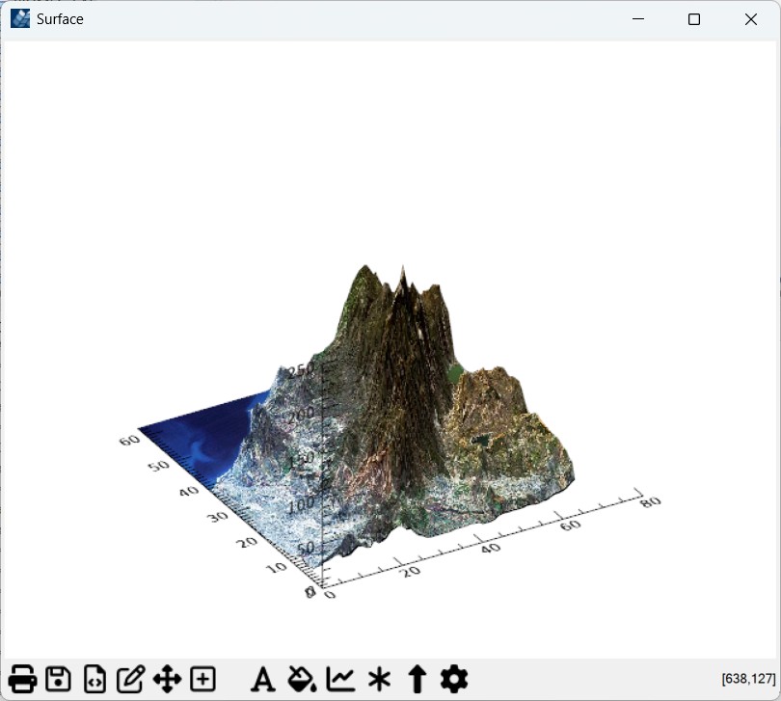
Task: Open settings with the gear icon
Action: click(454, 679)
